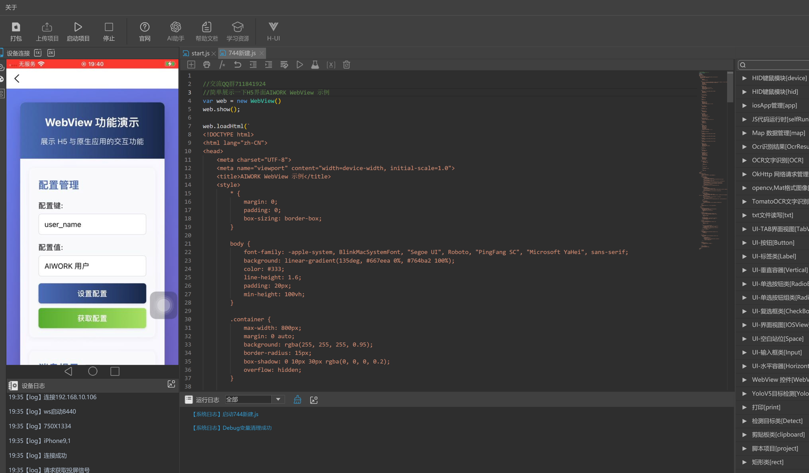Tap the back arrow in phone preview
Screen dimensions: 809x473
(17, 78)
